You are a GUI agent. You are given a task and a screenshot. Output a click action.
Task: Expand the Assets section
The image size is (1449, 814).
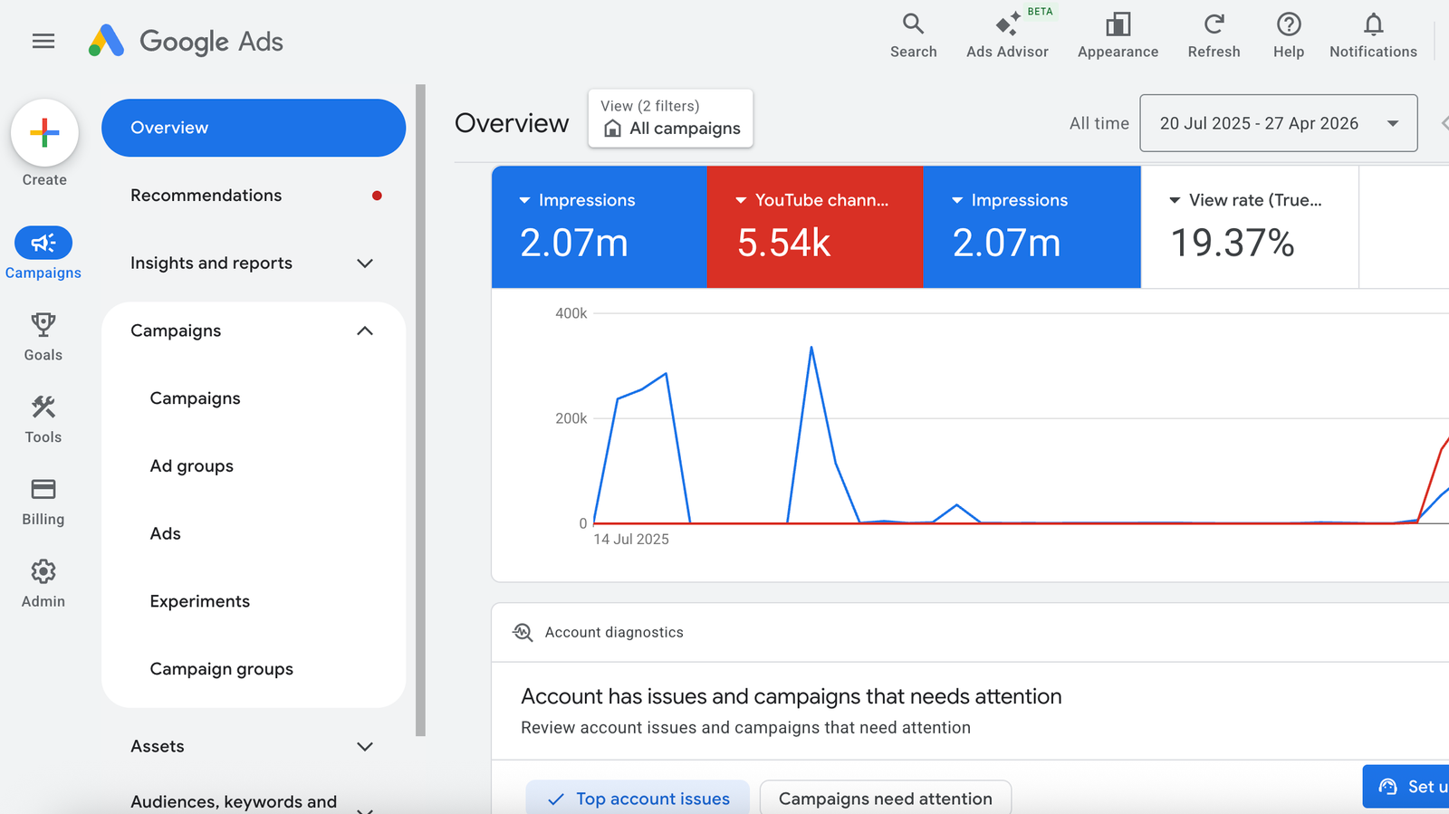pos(365,747)
